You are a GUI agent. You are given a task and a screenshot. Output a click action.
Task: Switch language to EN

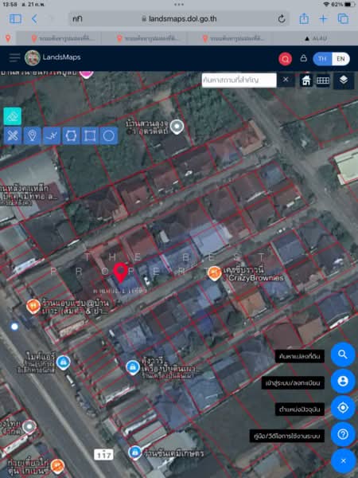click(x=340, y=59)
